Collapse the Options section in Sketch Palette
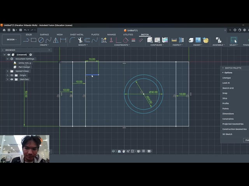249x186 pixels. click(223, 72)
